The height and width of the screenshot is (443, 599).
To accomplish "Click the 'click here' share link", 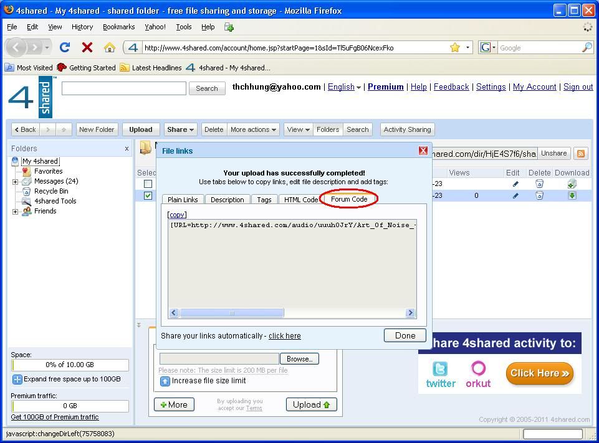I will pos(285,336).
